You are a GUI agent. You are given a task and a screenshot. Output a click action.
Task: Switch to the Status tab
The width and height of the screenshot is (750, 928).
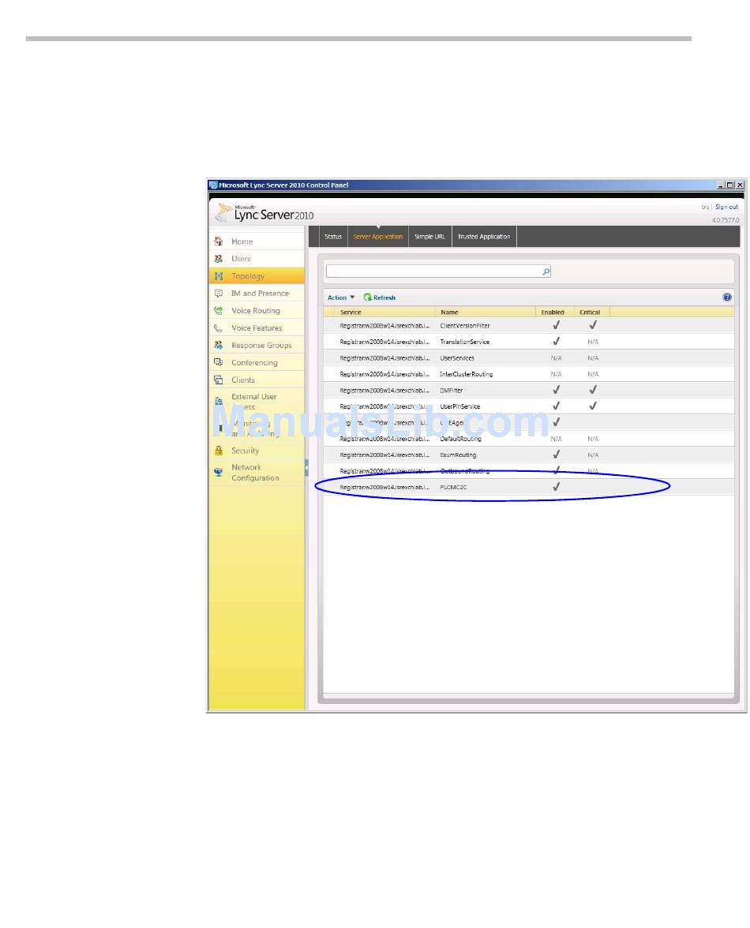(x=333, y=236)
